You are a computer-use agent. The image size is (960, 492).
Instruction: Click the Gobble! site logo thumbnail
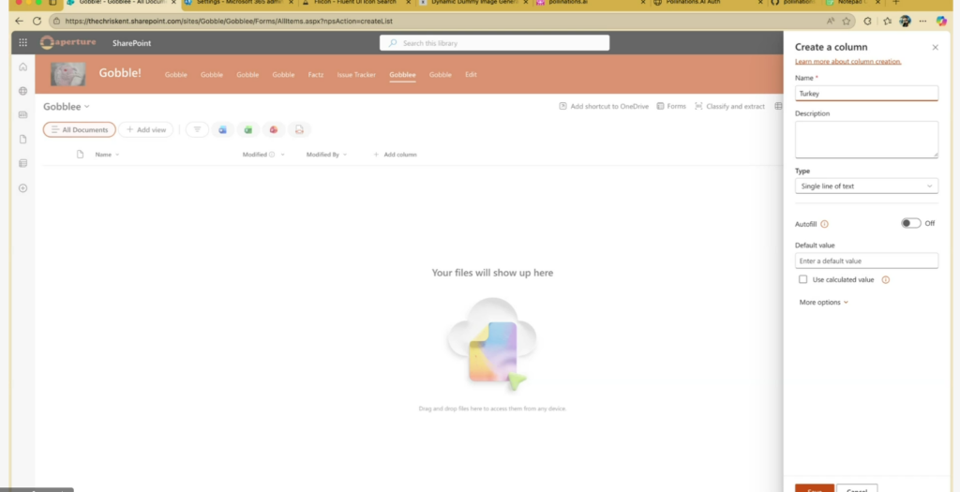tap(67, 74)
